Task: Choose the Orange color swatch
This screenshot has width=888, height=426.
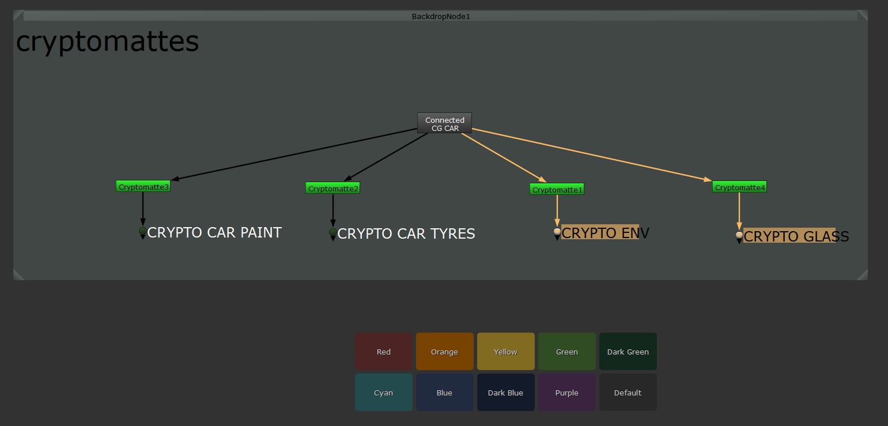Action: tap(444, 352)
